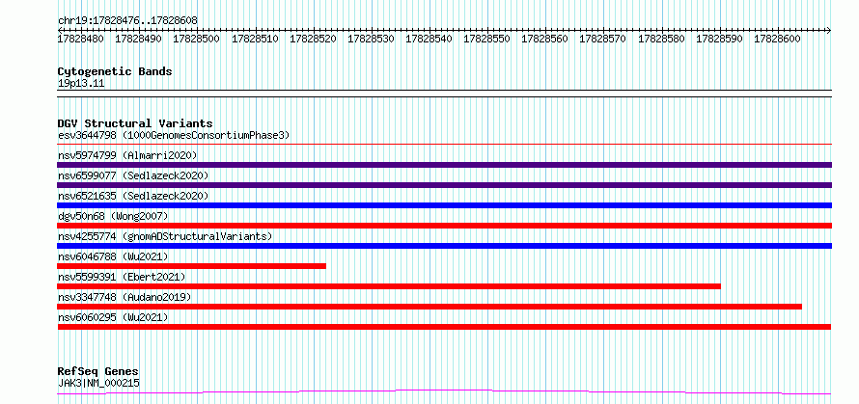Click the 17828500 ruler coordinate
This screenshot has height=404, width=859.
pos(197,39)
